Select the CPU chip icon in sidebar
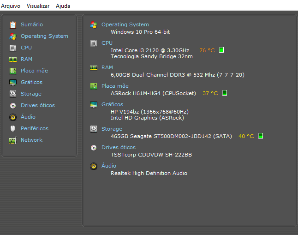This screenshot has width=298, height=235. point(13,48)
